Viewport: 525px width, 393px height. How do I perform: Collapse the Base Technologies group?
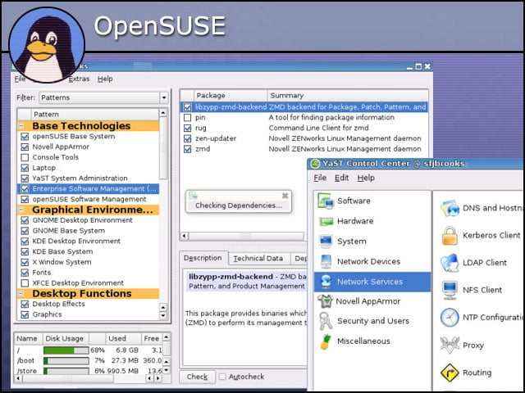coord(21,126)
